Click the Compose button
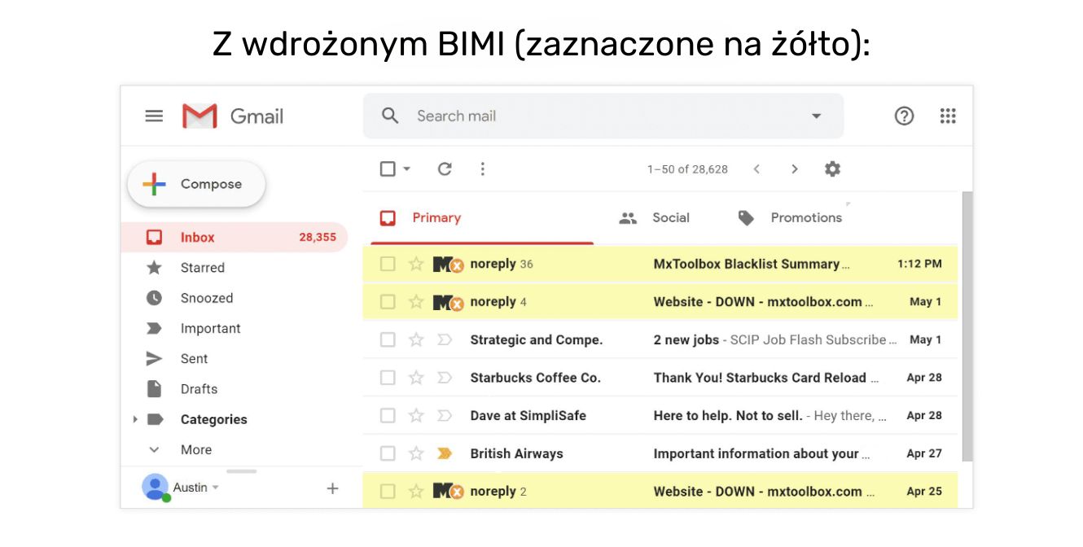This screenshot has height=547, width=1083. point(196,184)
